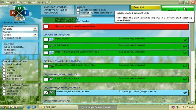Check the Current filter
Viewport: 196px width, 110px height.
[x=4, y=70]
